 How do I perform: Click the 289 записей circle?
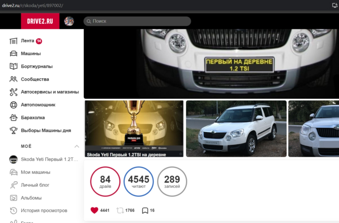172,182
